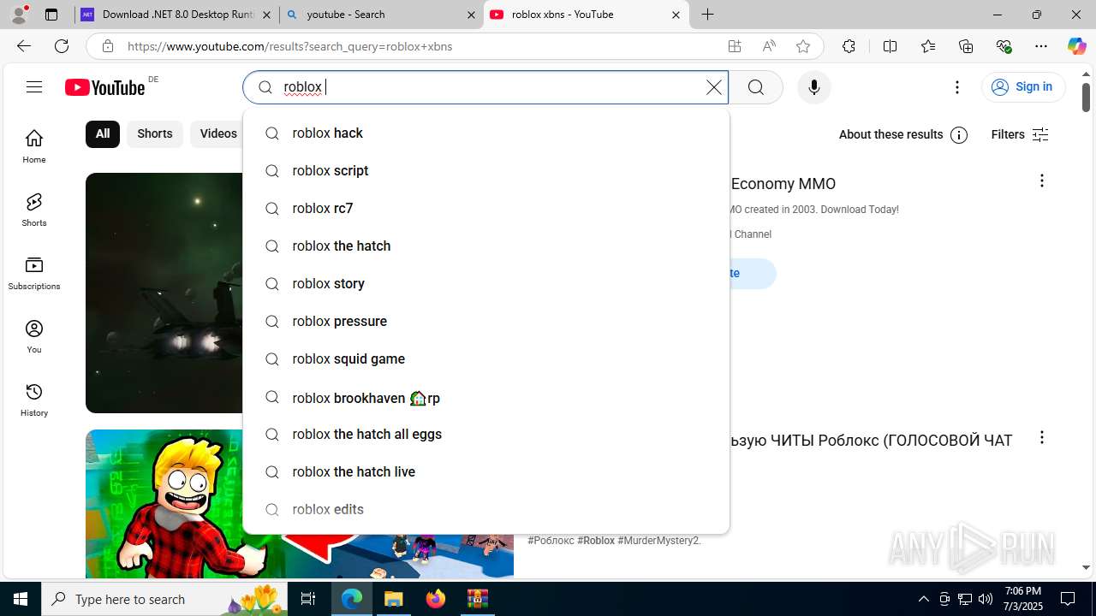Select the All filter chip
Image resolution: width=1096 pixels, height=616 pixels.
click(103, 133)
